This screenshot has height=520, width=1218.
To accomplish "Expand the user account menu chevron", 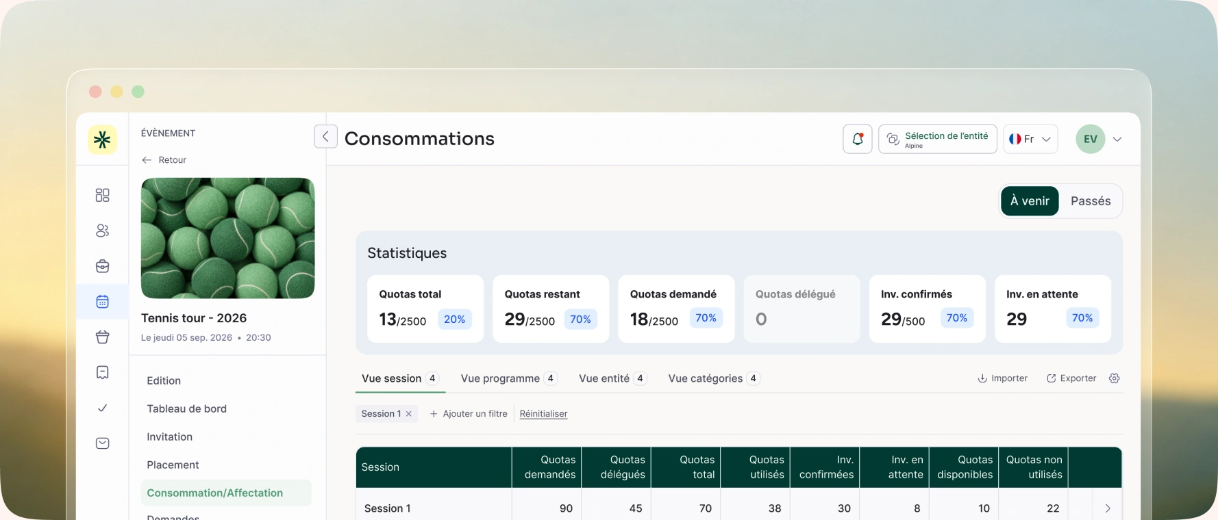I will (x=1117, y=140).
